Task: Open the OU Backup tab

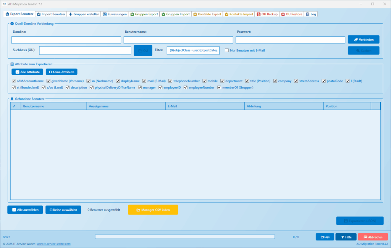Action: click(x=267, y=14)
